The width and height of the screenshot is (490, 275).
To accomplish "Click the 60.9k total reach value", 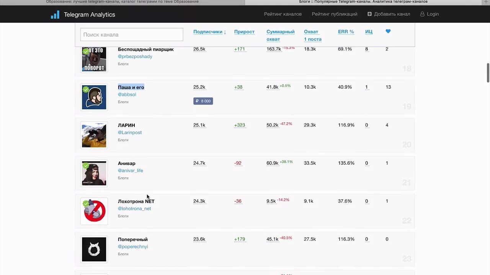I will pos(273,163).
